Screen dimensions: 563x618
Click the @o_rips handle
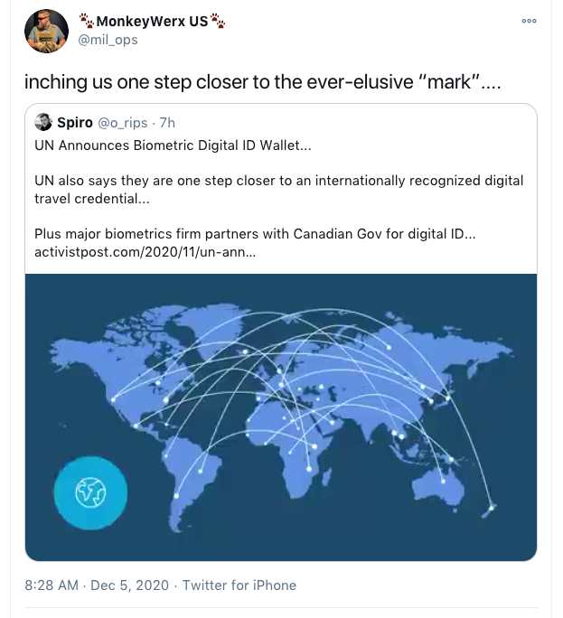pos(124,122)
